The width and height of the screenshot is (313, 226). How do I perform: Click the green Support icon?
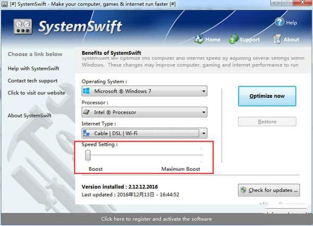[233, 39]
